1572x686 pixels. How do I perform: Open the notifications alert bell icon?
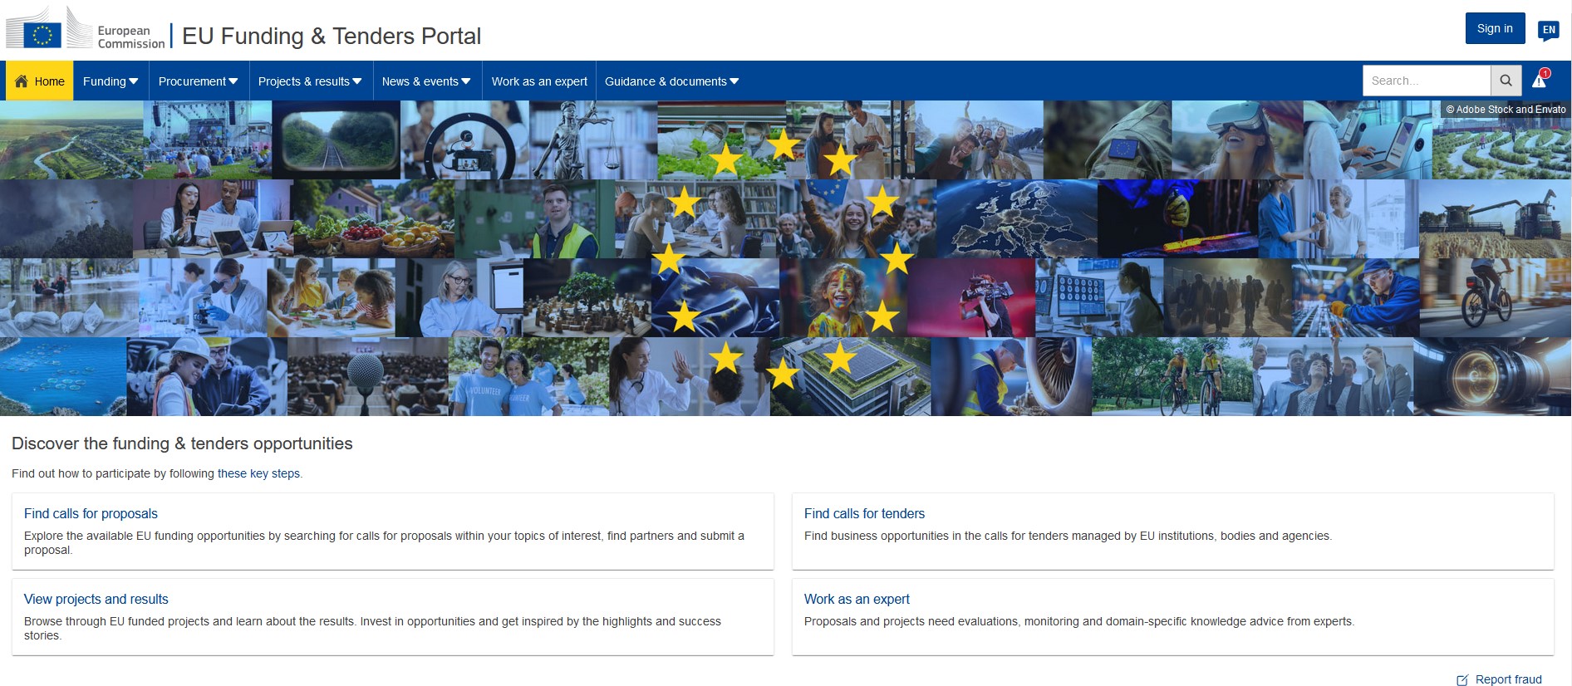click(x=1540, y=81)
